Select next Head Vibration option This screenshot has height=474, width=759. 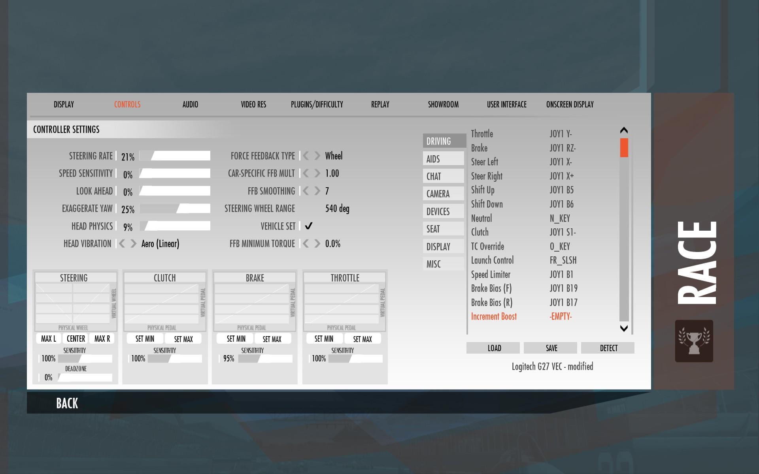pos(134,244)
